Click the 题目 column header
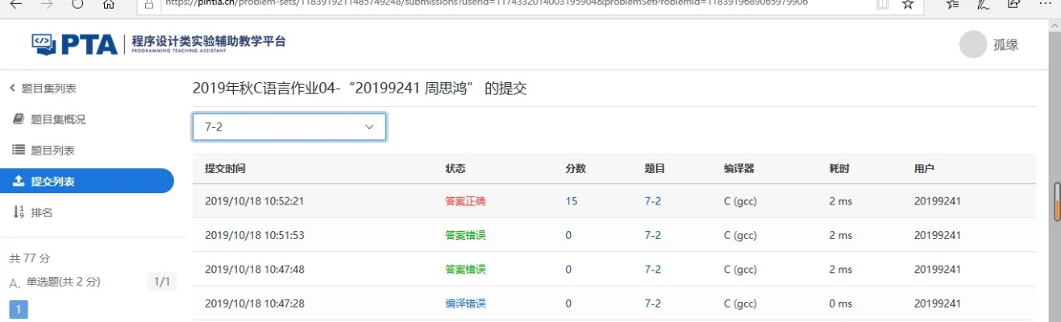This screenshot has width=1061, height=322. coord(655,168)
